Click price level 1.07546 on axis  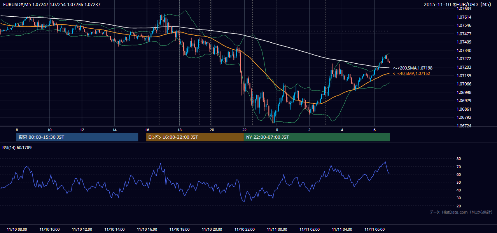click(464, 25)
